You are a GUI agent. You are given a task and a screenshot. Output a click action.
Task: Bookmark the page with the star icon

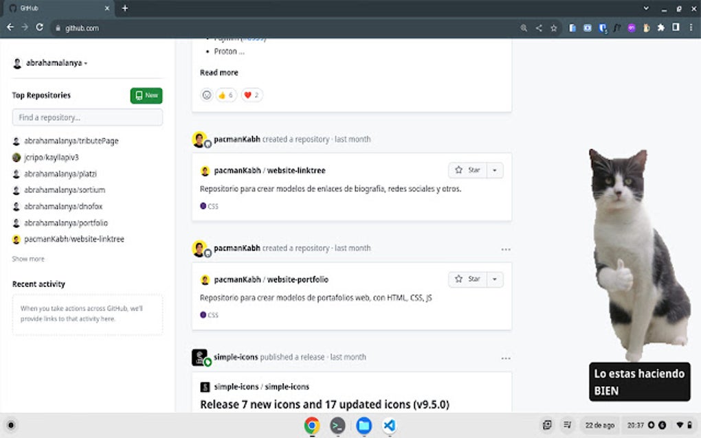[x=554, y=28]
